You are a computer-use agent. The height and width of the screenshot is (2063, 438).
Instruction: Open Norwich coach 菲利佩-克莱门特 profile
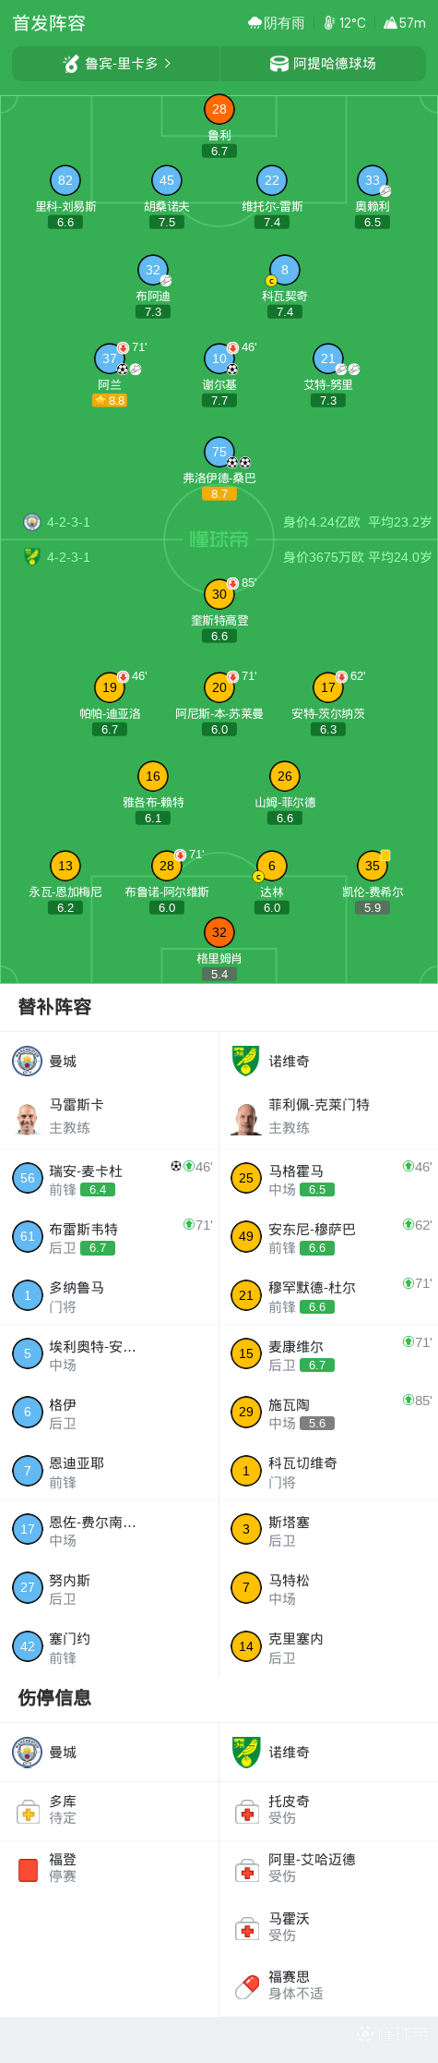329,1116
